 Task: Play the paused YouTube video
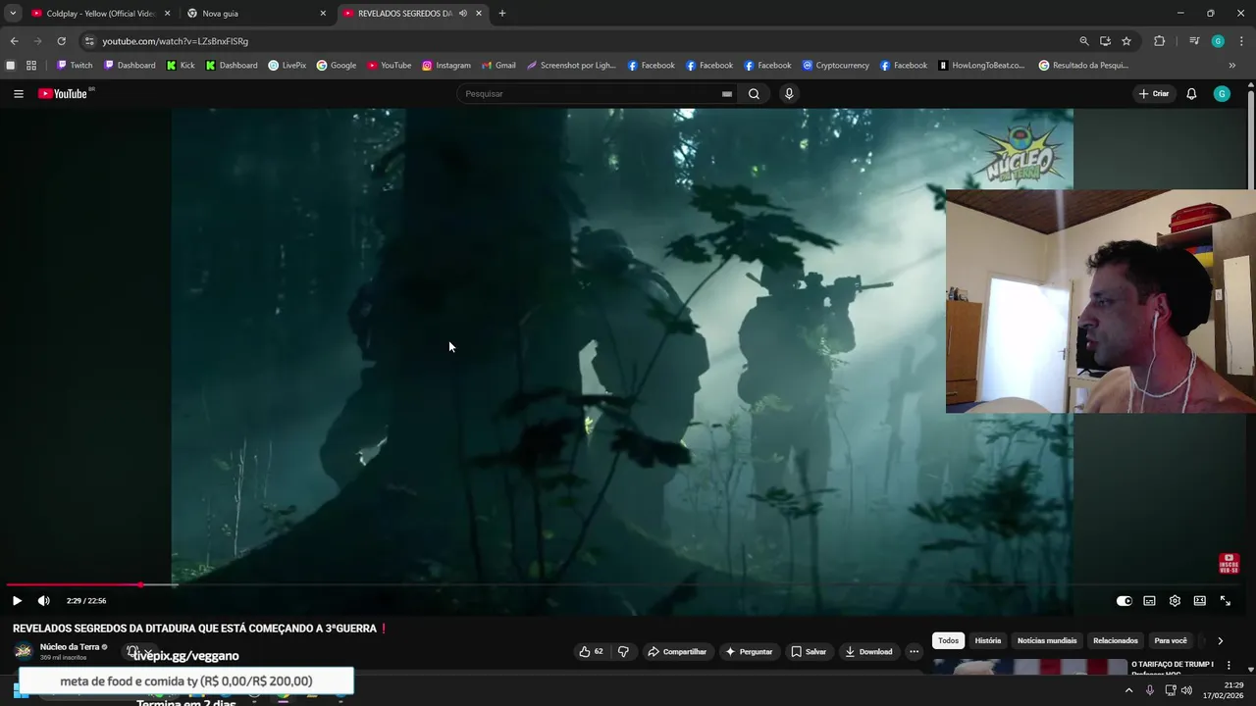pos(17,601)
